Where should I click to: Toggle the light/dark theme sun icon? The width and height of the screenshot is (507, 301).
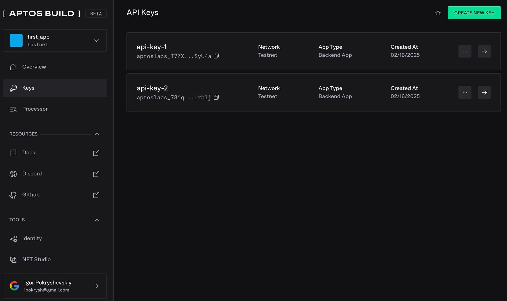coord(438,13)
